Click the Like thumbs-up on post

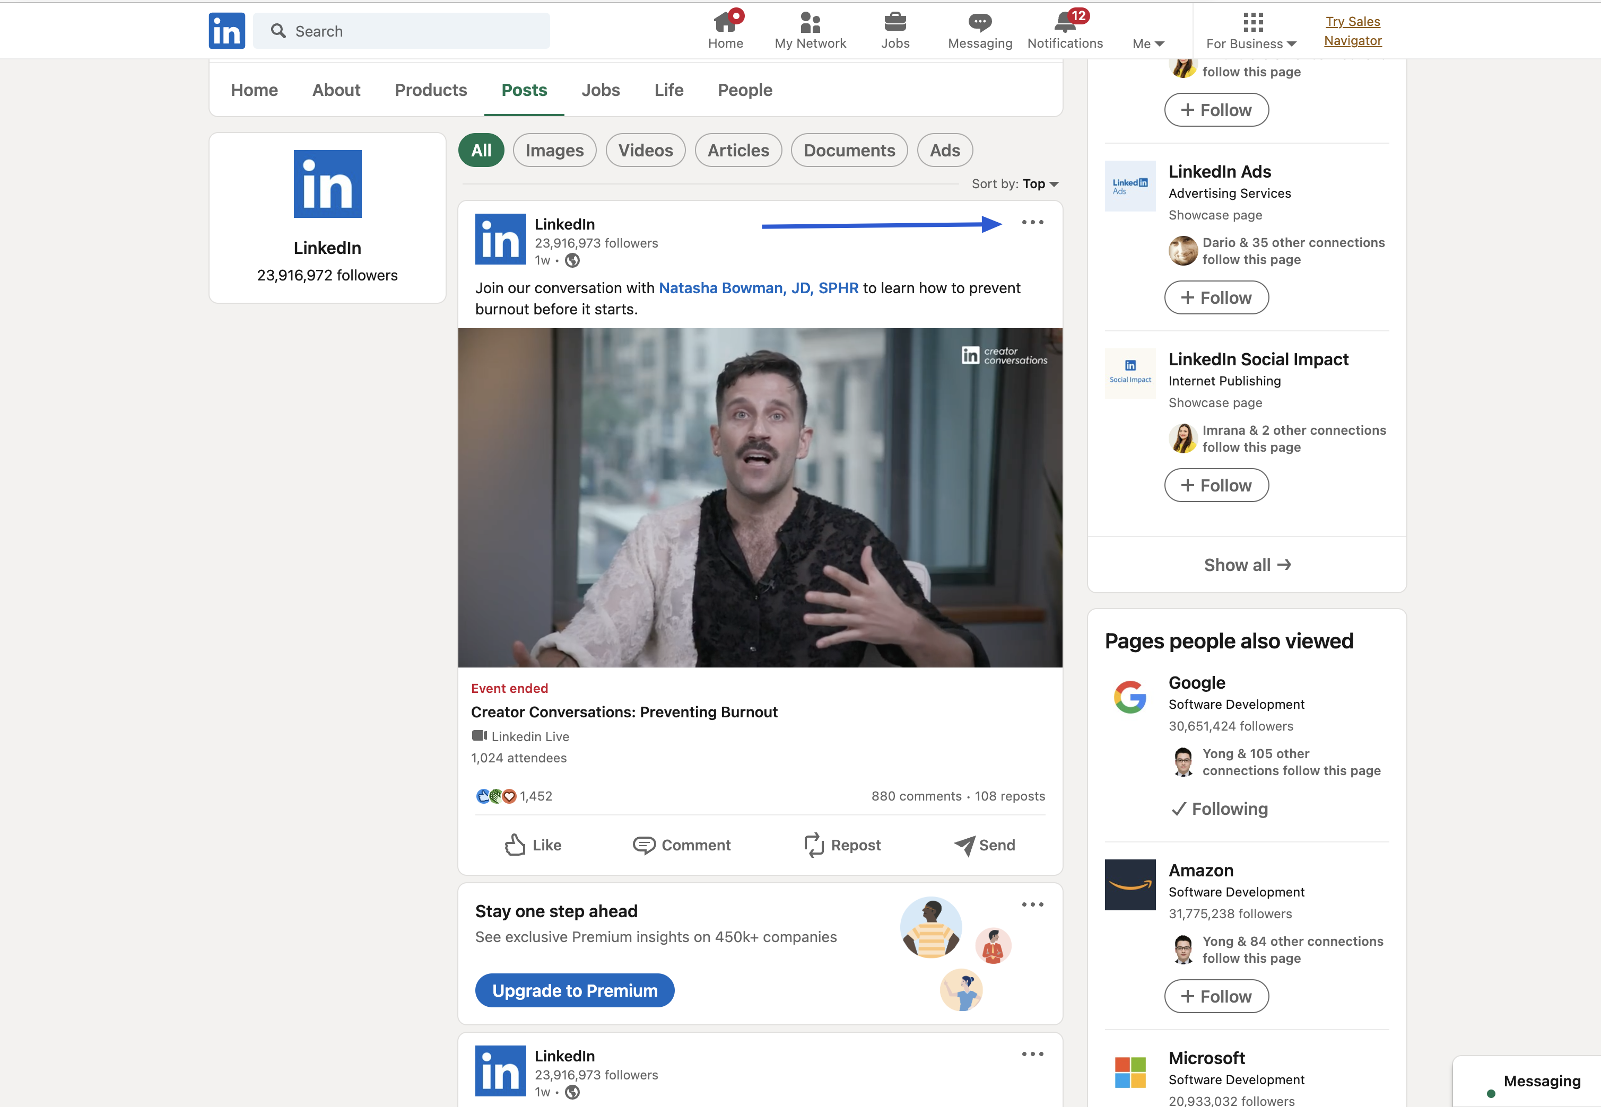pos(515,845)
